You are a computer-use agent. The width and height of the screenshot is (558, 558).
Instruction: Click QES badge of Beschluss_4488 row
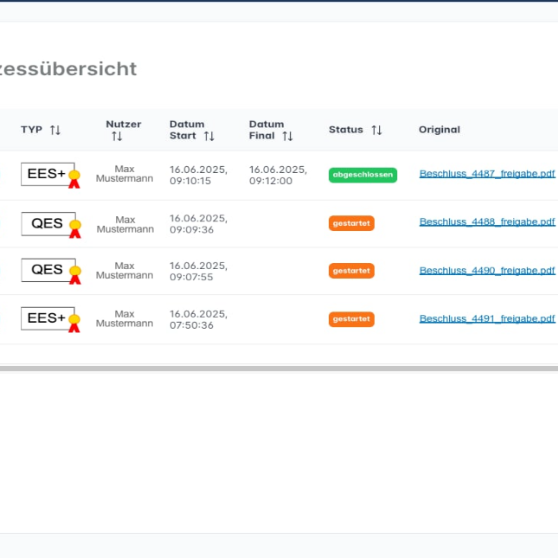click(51, 225)
